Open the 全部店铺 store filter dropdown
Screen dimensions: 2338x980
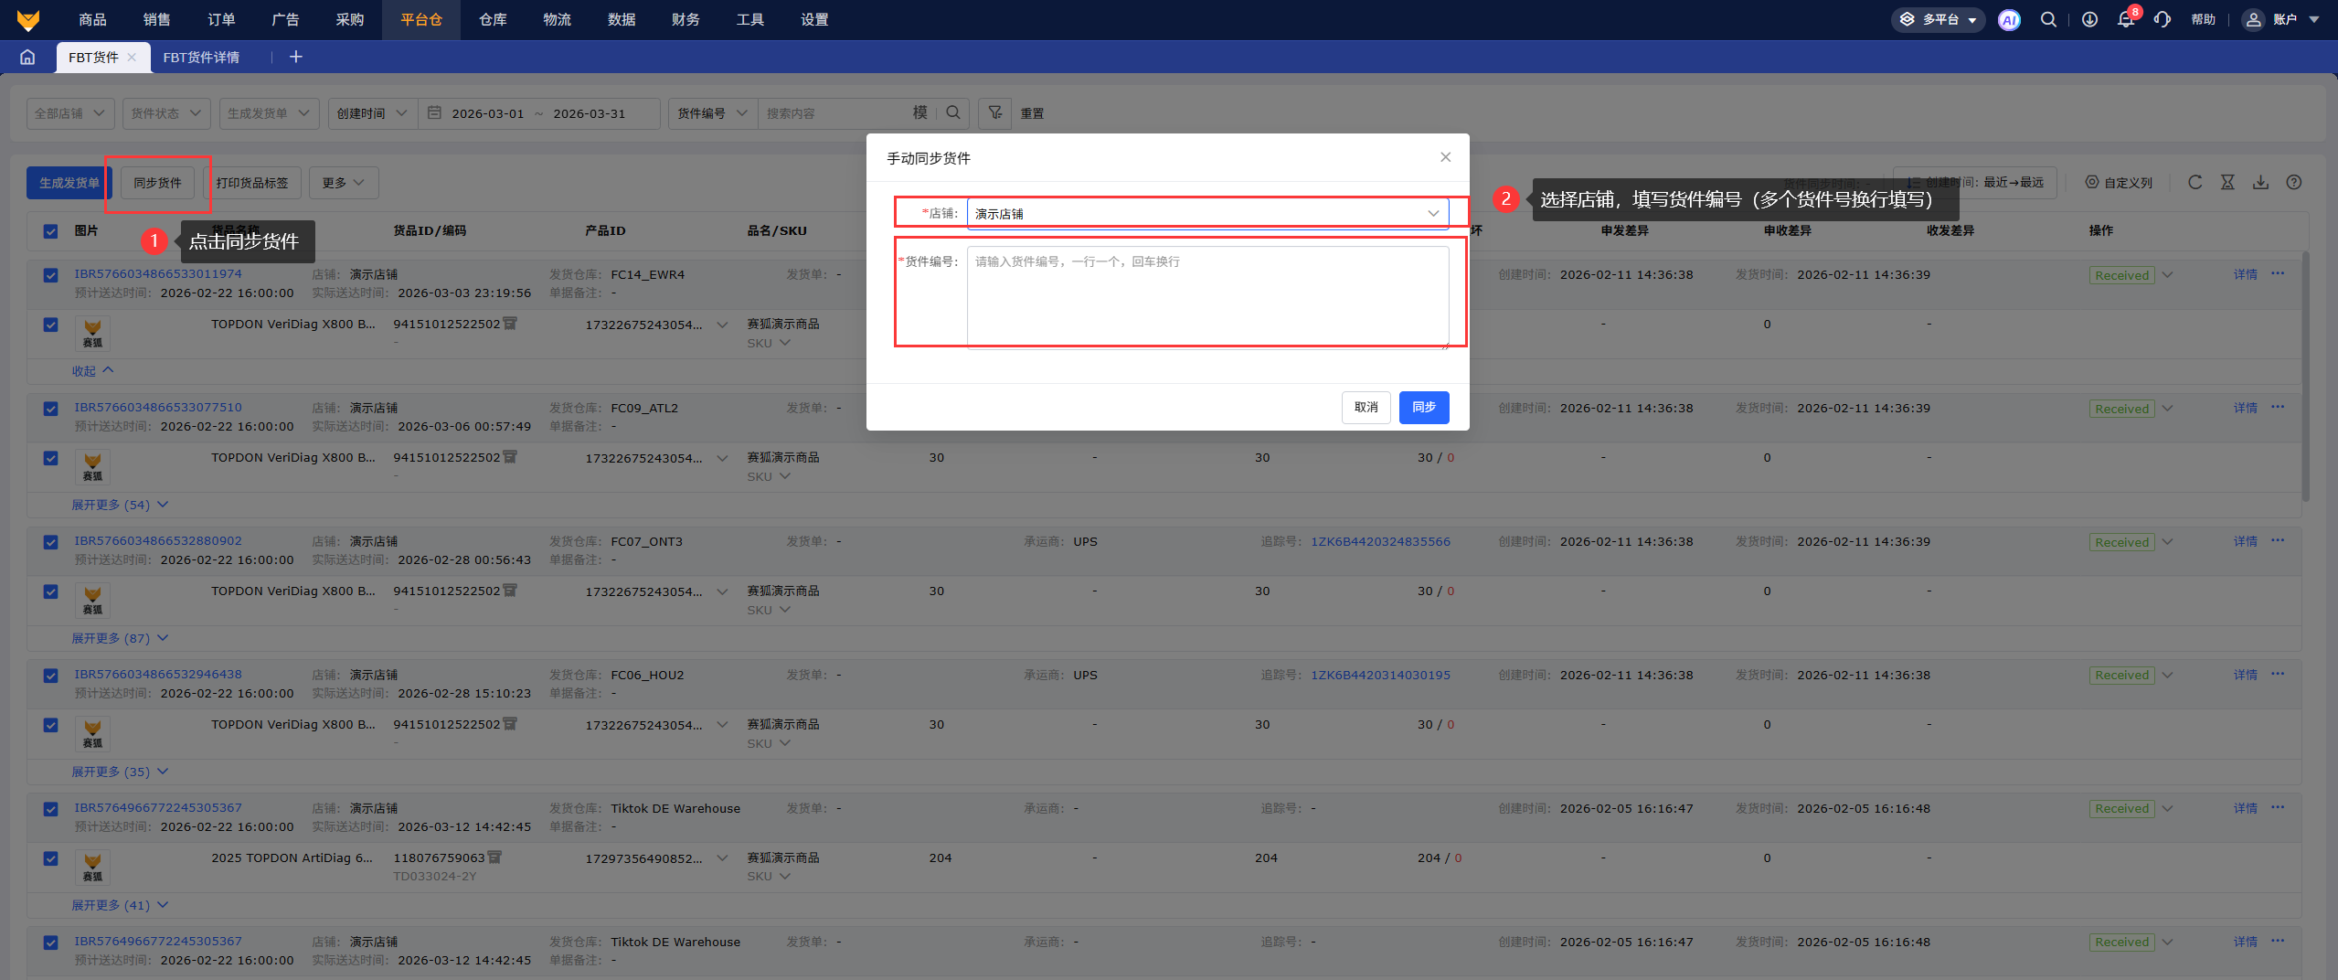tap(70, 113)
